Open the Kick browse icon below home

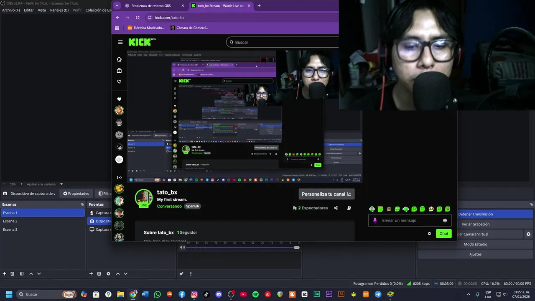119,71
